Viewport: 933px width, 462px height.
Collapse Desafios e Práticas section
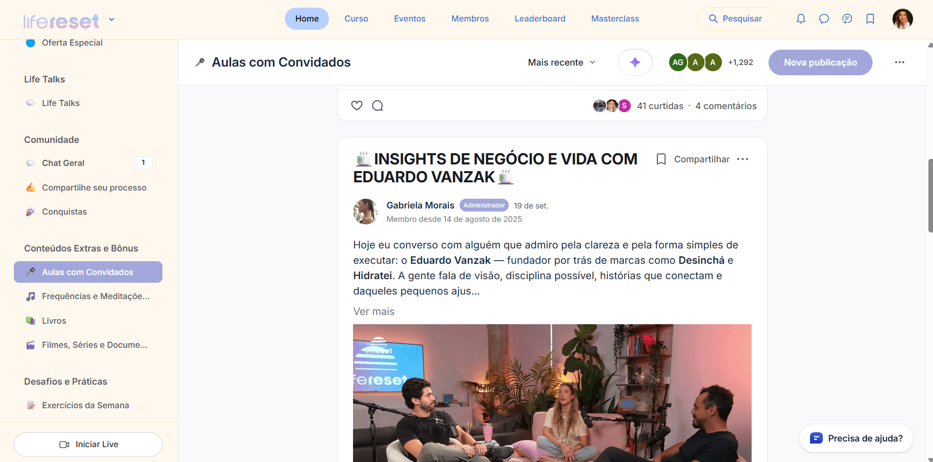click(66, 382)
